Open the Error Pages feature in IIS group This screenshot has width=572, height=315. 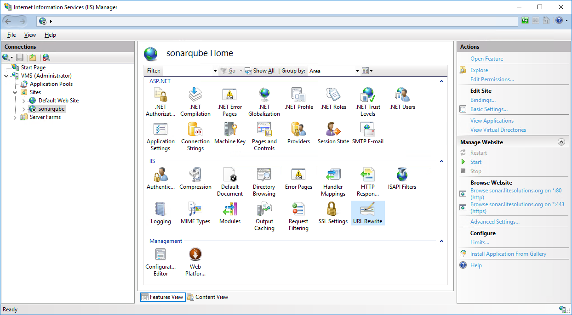tap(298, 179)
